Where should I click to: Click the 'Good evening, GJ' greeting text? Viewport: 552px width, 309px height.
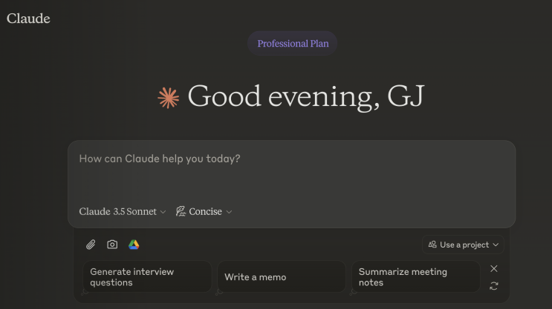[306, 96]
